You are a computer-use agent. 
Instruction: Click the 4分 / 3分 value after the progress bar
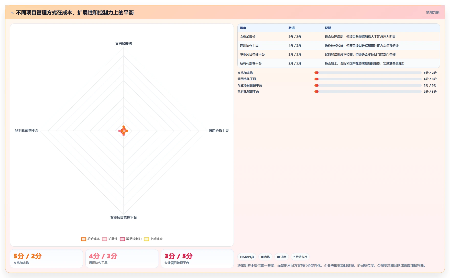430,79
